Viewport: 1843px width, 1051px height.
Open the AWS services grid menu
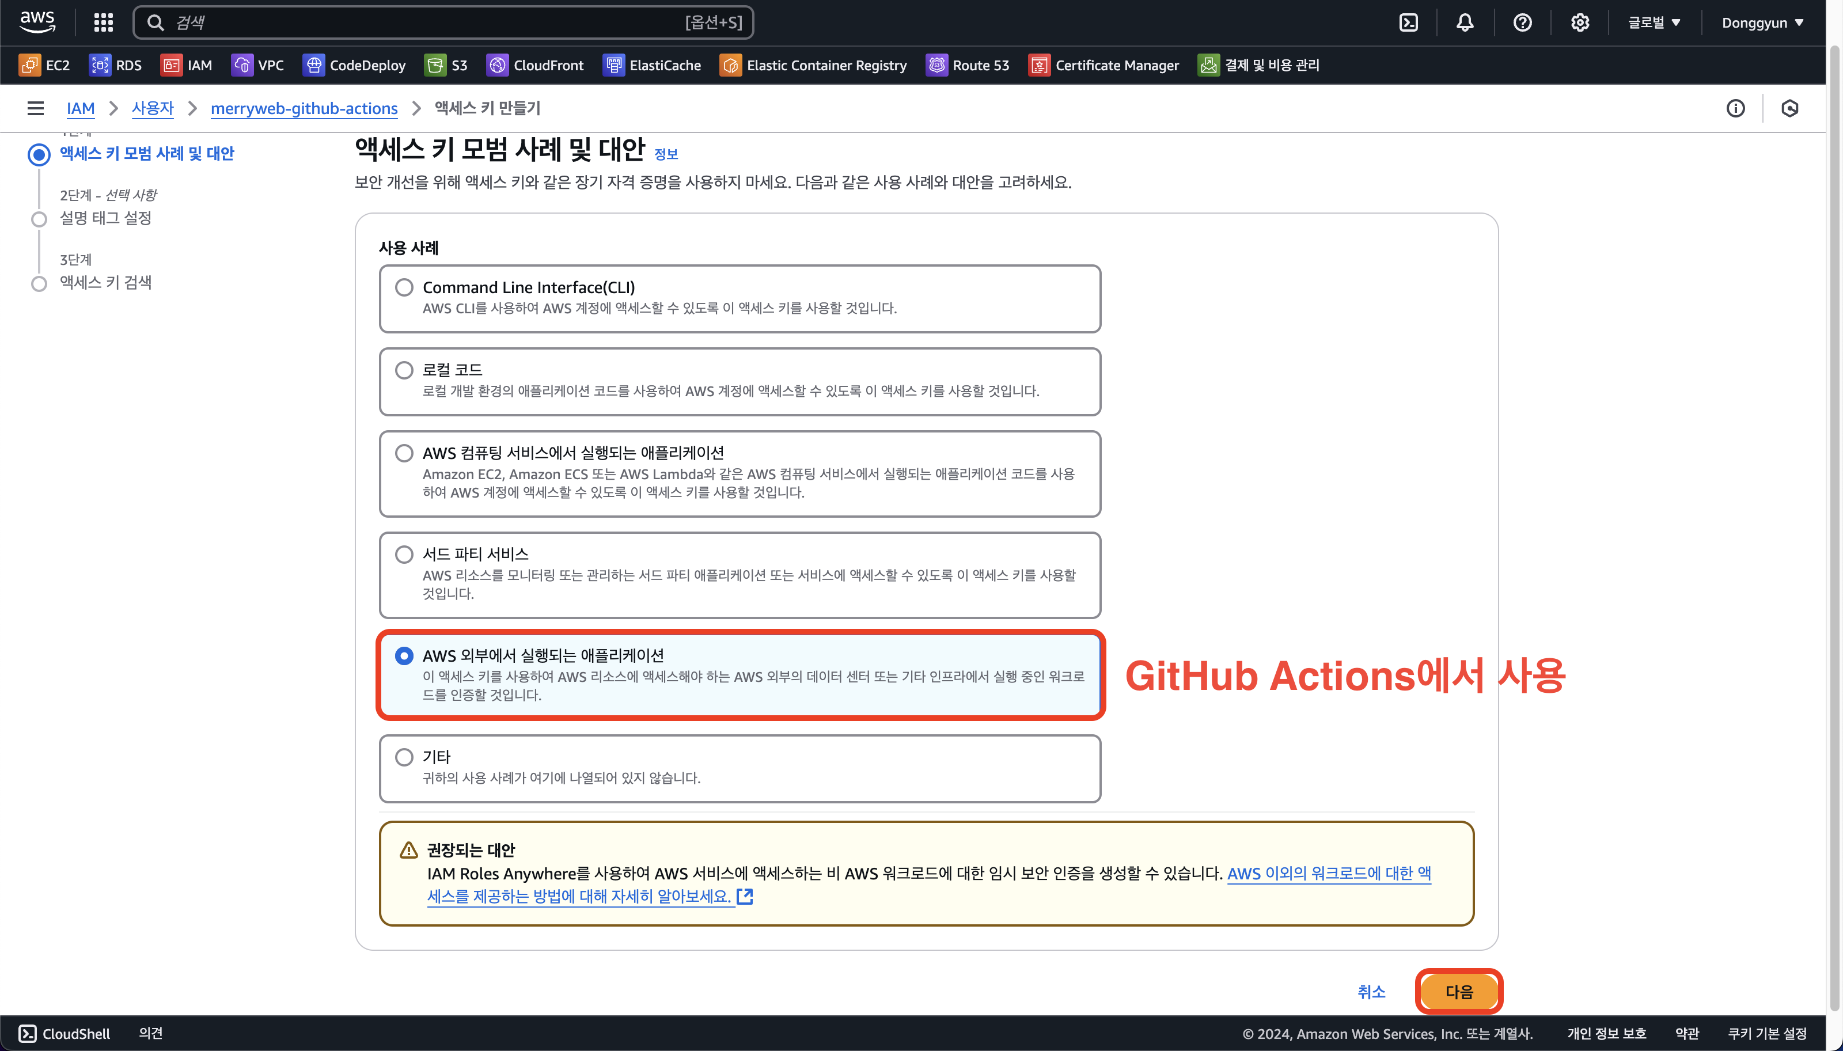(x=103, y=22)
